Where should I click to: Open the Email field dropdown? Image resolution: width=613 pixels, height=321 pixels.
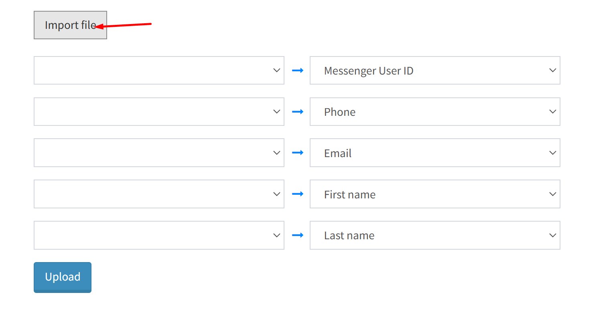pyautogui.click(x=435, y=153)
